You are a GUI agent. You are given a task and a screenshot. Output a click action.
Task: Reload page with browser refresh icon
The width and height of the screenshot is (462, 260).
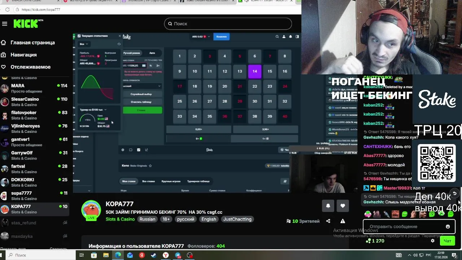point(7,10)
